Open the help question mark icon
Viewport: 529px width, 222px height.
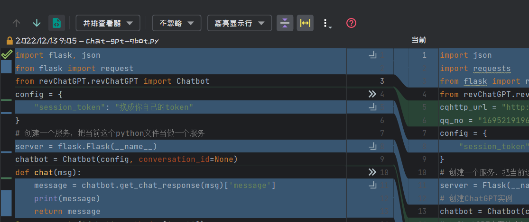(351, 23)
